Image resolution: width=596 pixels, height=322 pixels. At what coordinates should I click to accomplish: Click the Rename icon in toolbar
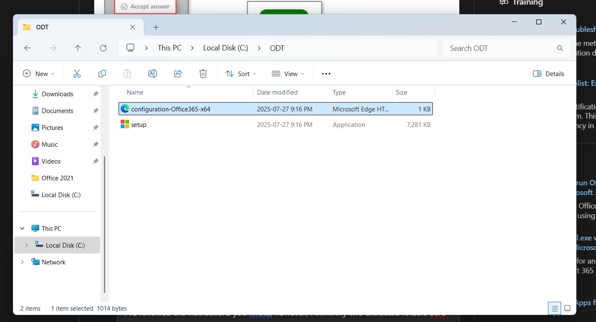coord(153,74)
